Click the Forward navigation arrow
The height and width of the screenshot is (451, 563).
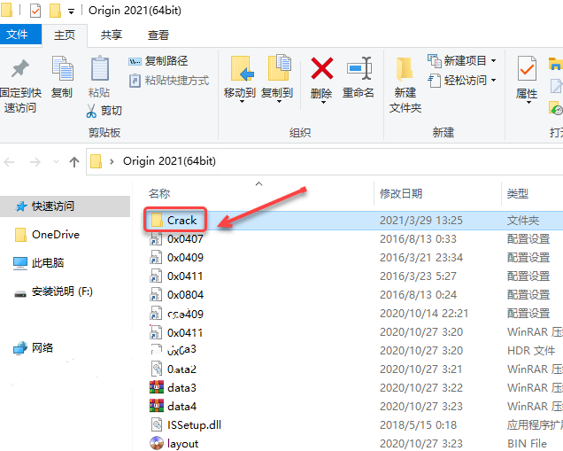[x=35, y=162]
